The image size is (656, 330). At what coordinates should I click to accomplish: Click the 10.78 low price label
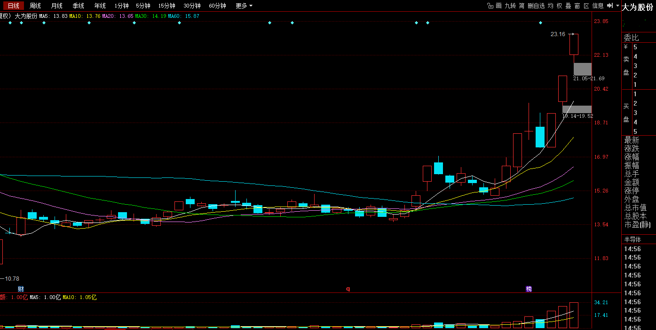12,278
